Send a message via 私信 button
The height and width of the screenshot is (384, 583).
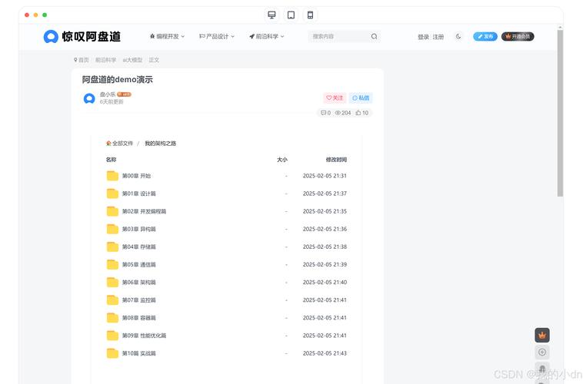361,98
